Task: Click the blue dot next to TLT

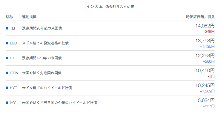Action: (x=7, y=28)
